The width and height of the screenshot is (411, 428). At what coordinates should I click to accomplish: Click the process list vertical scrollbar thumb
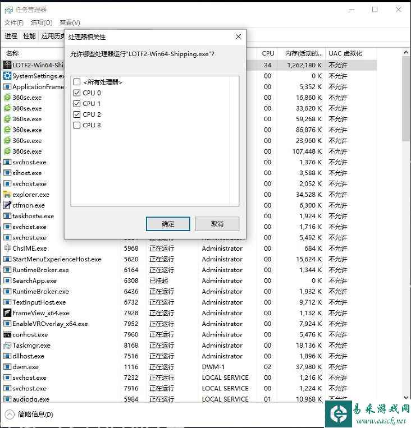pyautogui.click(x=406, y=99)
